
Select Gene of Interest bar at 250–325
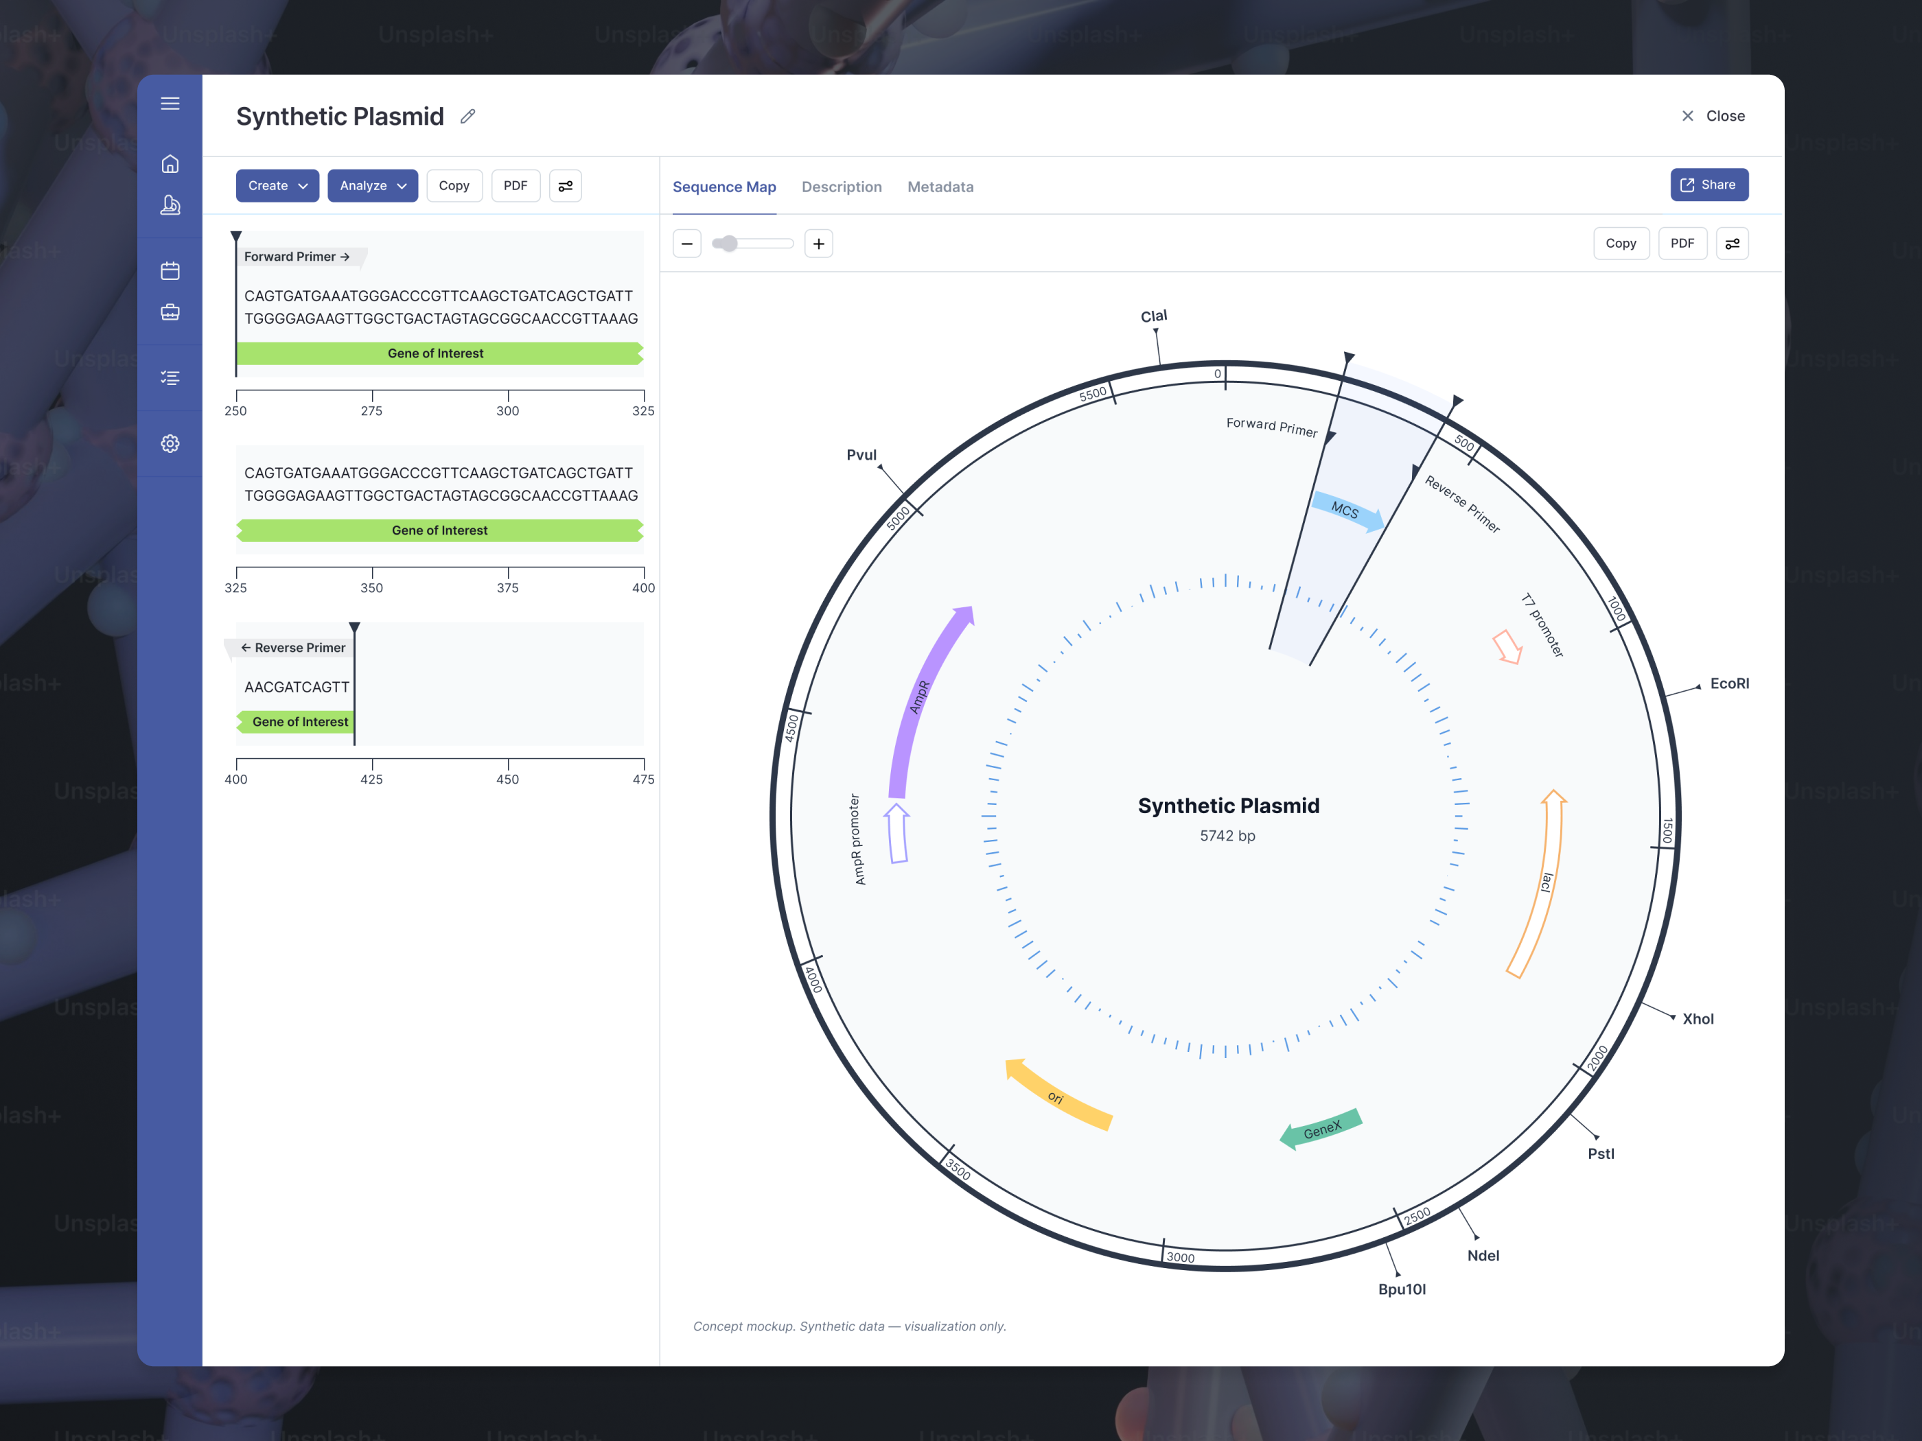tap(440, 353)
